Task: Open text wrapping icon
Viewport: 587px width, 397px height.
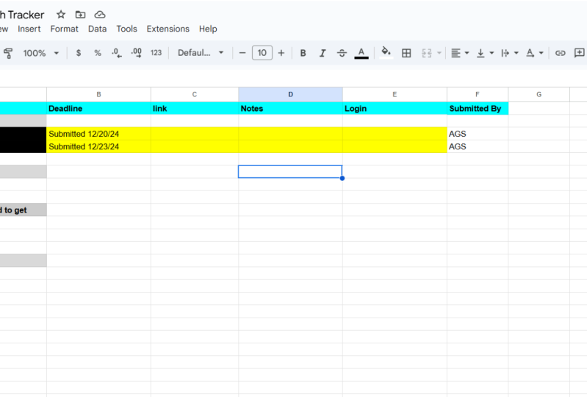Action: tap(505, 53)
